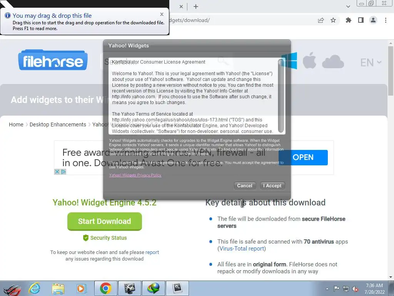Expand the EN language dropdown
394x296 pixels.
371,62
